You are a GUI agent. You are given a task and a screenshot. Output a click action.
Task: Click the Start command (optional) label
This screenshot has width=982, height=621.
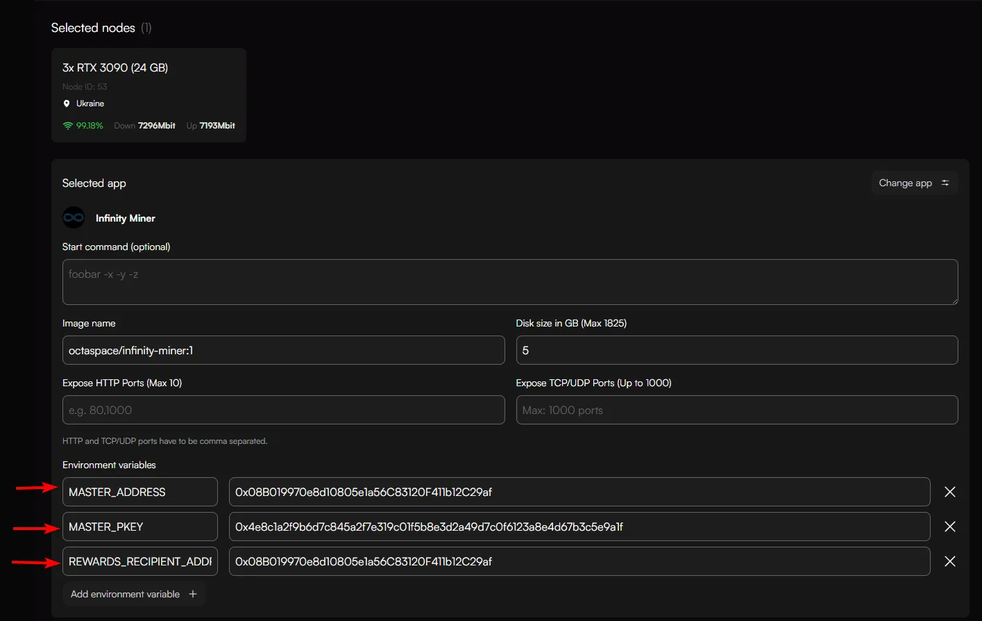point(117,247)
